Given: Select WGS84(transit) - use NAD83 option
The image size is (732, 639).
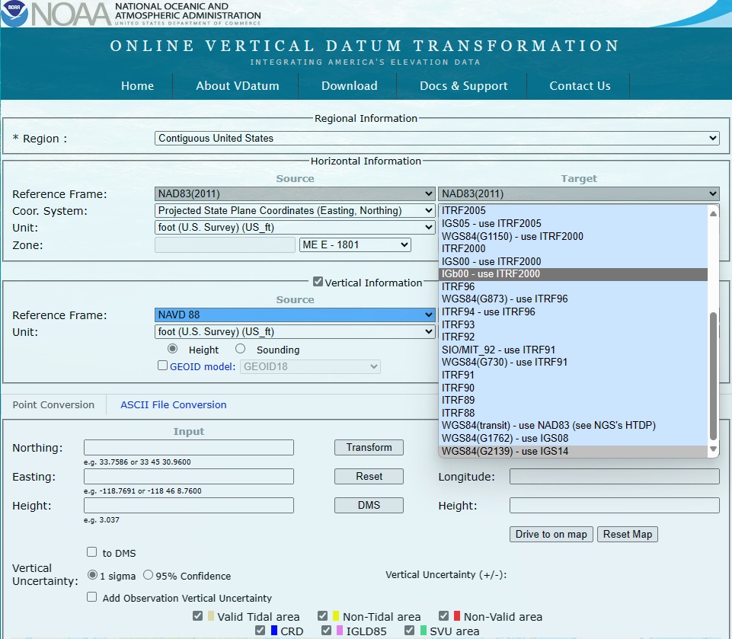Looking at the screenshot, I should 574,425.
